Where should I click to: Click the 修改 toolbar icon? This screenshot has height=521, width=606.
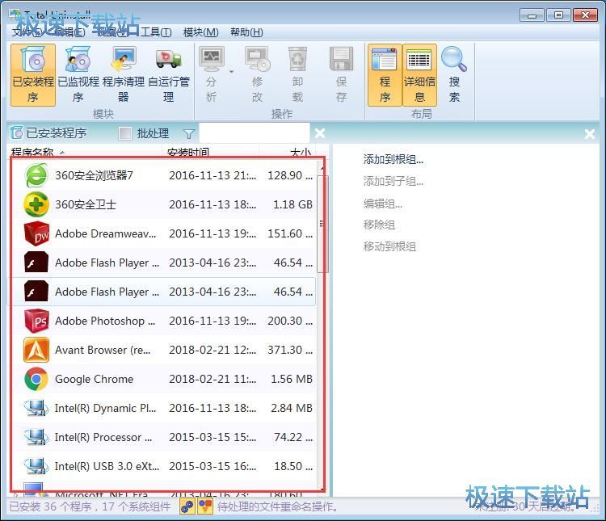pos(258,59)
